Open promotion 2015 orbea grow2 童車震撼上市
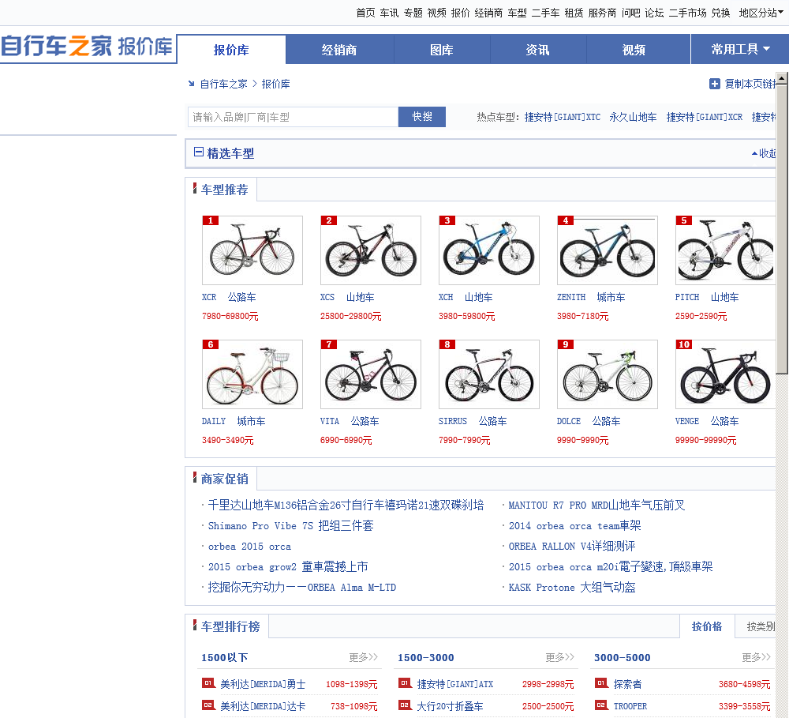 288,567
